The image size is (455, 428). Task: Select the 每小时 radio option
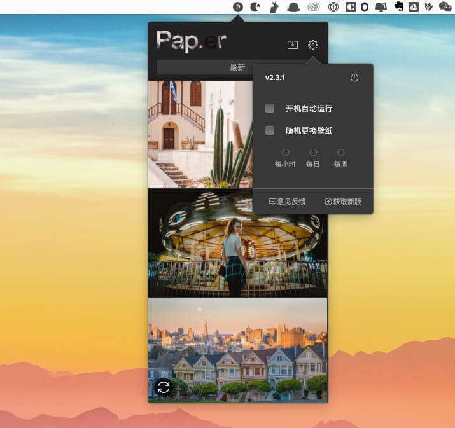tap(285, 152)
